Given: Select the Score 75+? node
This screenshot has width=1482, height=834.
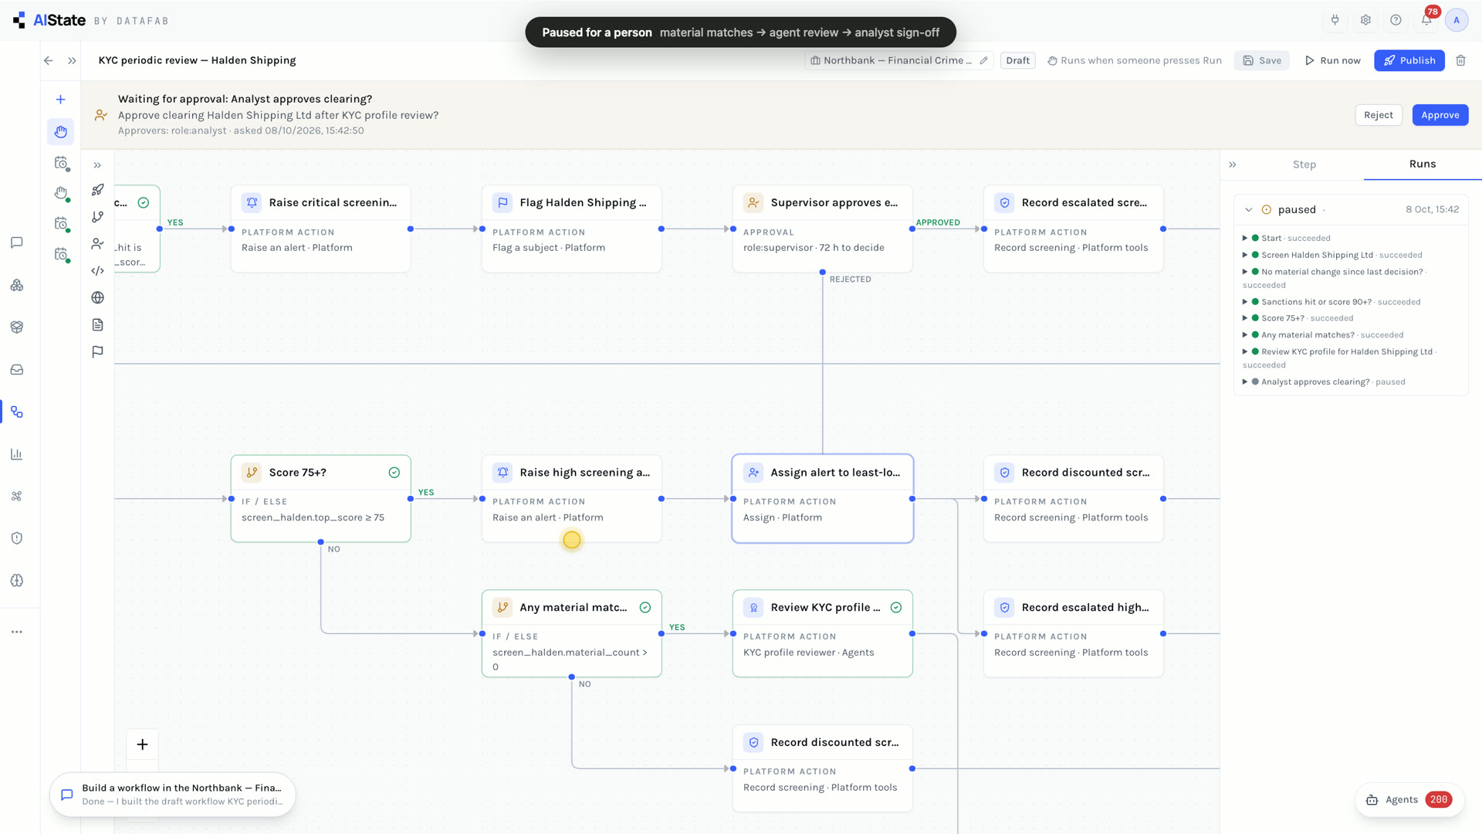Looking at the screenshot, I should point(321,498).
